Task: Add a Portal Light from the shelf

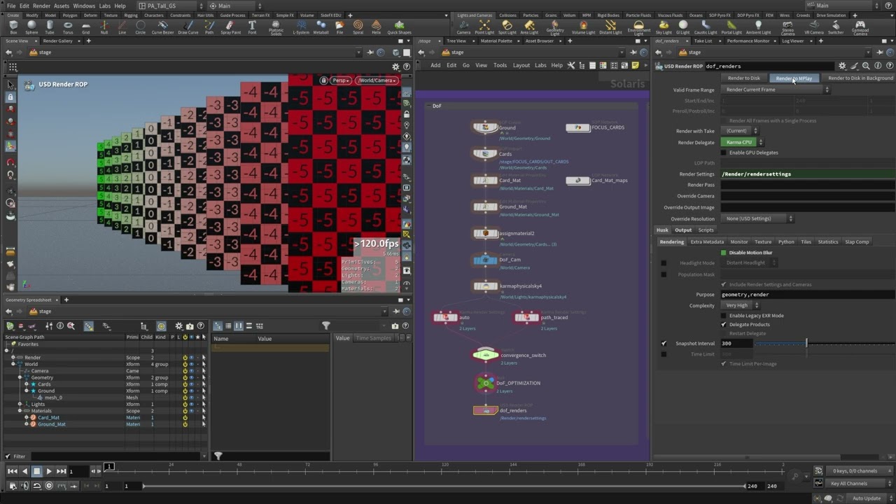Action: 731,27
